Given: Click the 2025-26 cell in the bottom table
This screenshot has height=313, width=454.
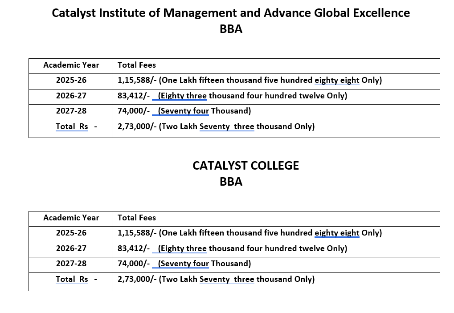Looking at the screenshot, I should (x=71, y=233).
